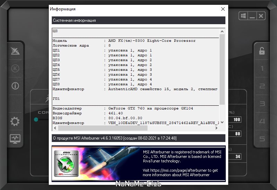Screen dimensions: 277x190
Task: Click the horizontal scrollbar right arrow
Action: (216, 128)
